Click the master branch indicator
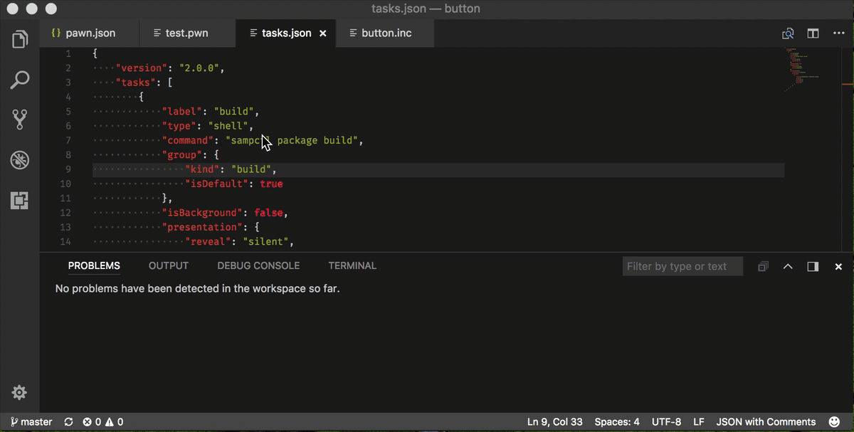The width and height of the screenshot is (854, 432). point(31,422)
